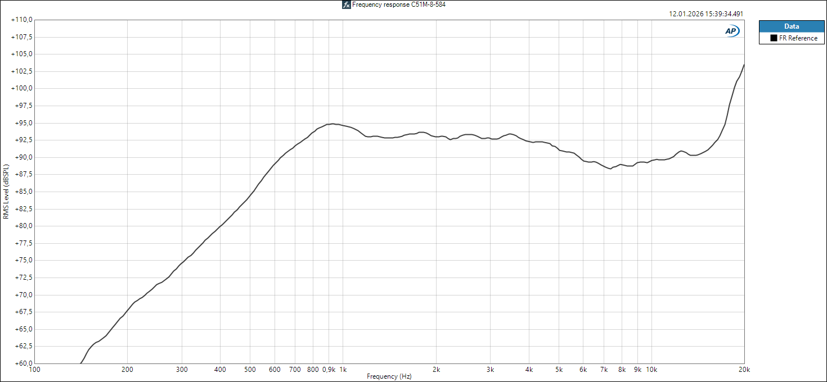The image size is (827, 382).
Task: Click the graph title Frequency response C51M-8-584
Action: coord(399,4)
